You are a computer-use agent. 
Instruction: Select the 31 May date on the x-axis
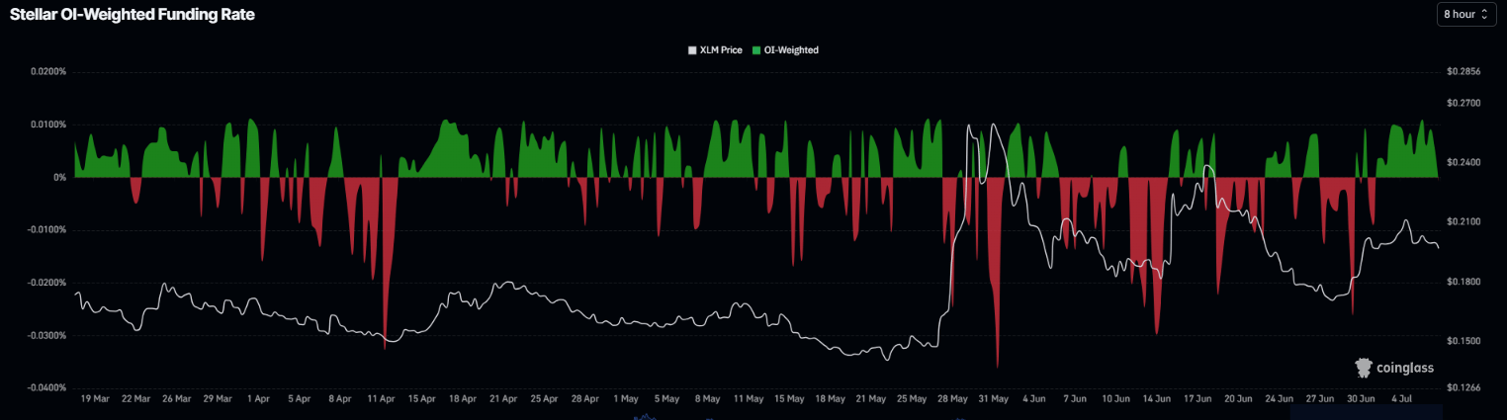992,399
